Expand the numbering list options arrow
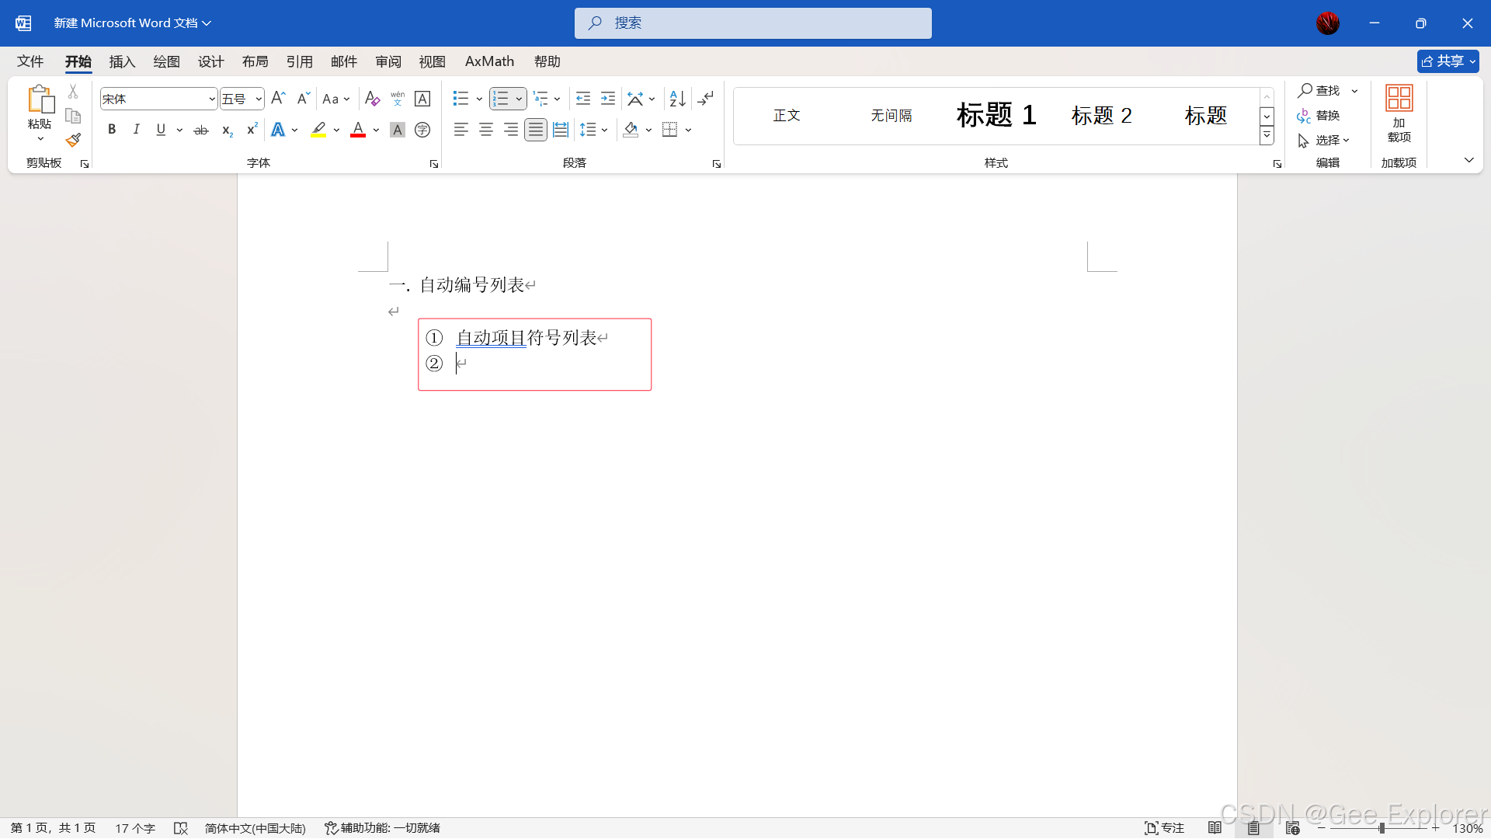Viewport: 1491px width, 839px height. click(x=519, y=99)
